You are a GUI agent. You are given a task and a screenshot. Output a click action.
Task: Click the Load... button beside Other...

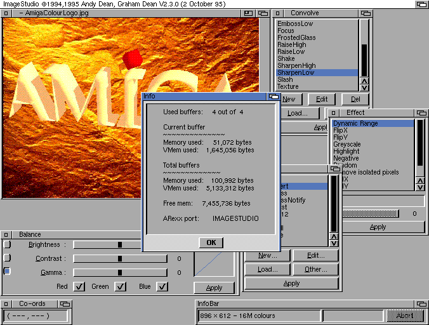coord(268,270)
